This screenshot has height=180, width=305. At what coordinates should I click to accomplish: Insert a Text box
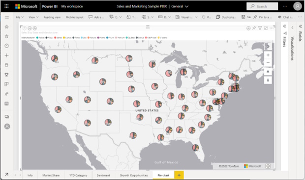(131, 17)
